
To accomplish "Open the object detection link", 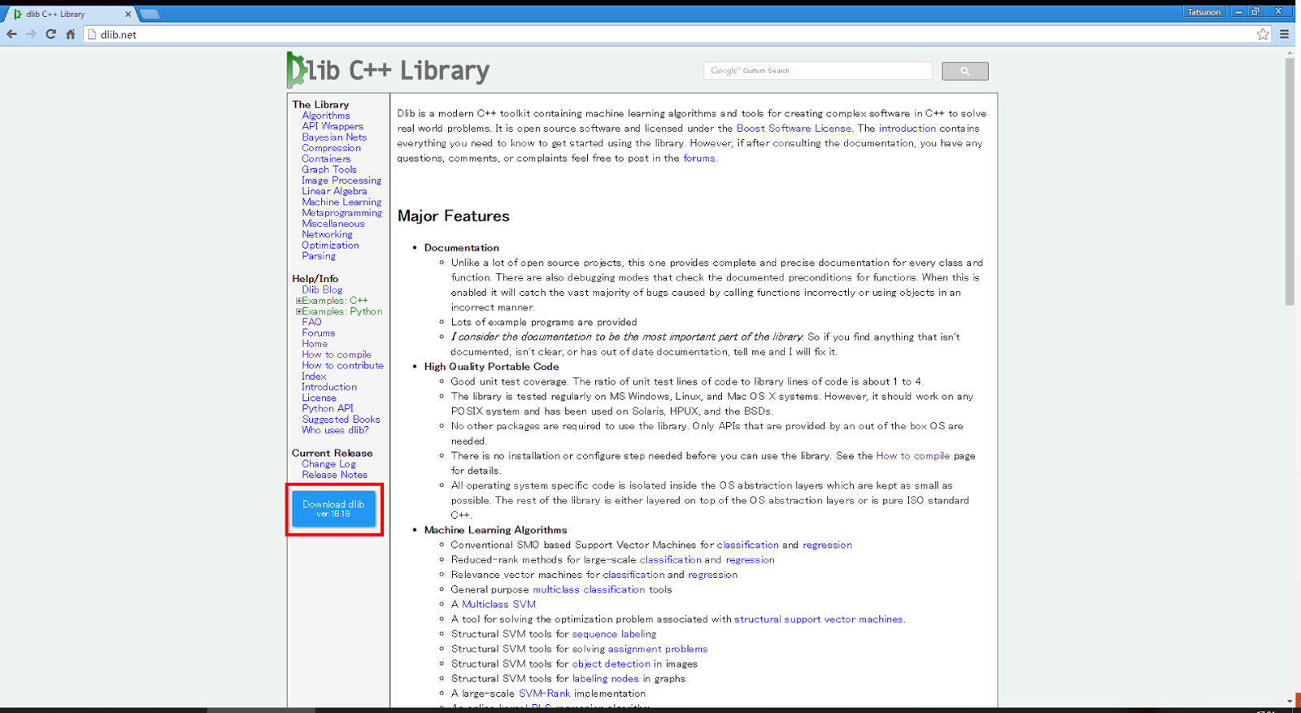I will (x=611, y=663).
